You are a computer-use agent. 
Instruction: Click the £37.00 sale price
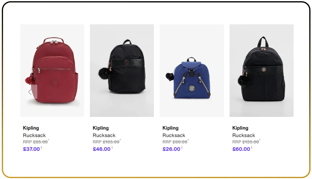[x=31, y=149]
